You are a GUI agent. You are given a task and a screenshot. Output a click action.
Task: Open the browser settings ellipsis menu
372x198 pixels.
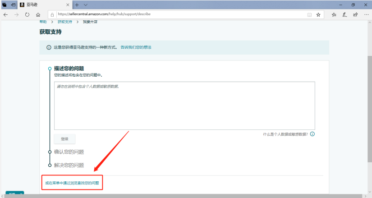click(x=366, y=15)
